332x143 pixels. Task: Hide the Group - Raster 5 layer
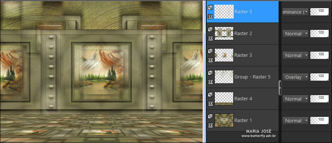coord(210,82)
